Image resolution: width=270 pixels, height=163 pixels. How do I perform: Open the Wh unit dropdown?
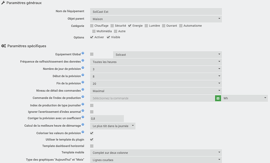(244, 98)
